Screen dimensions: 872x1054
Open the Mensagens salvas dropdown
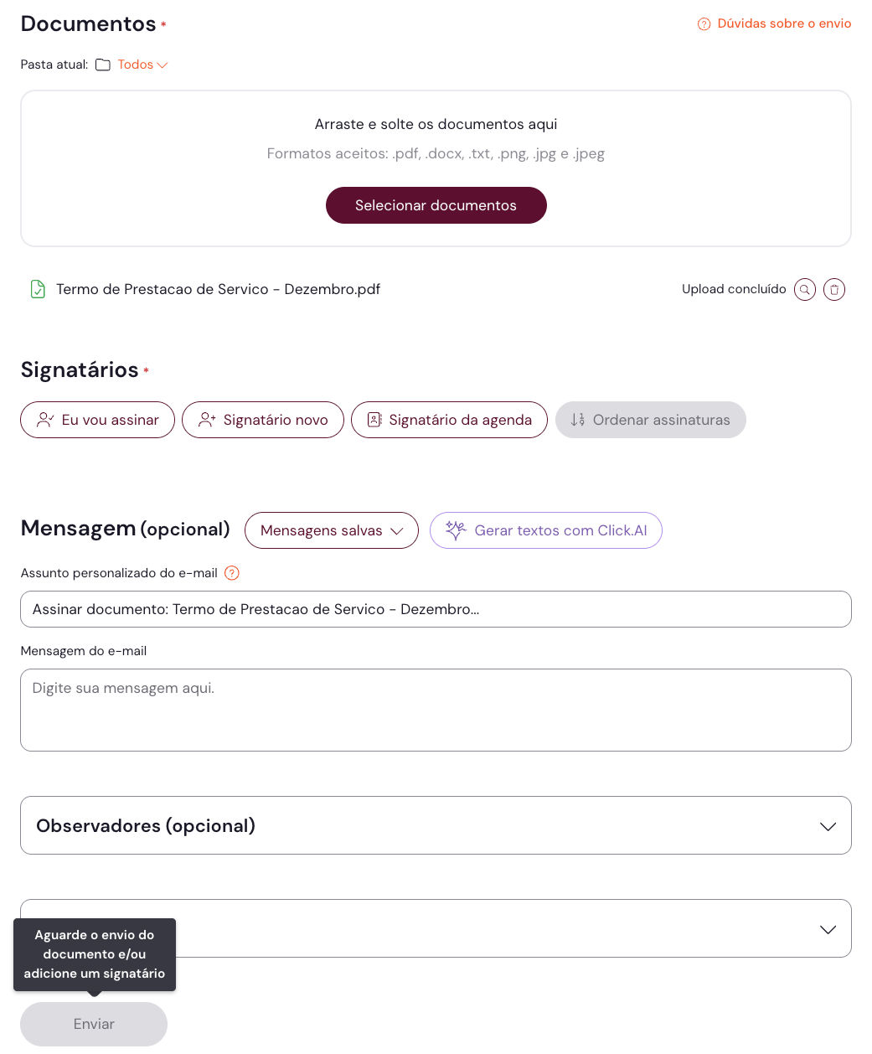tap(332, 530)
